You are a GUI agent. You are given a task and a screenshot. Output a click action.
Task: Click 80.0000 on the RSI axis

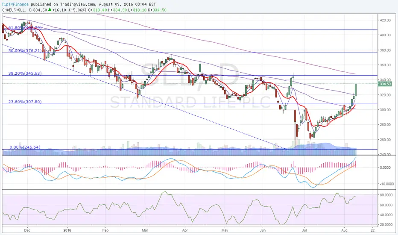click(x=386, y=195)
